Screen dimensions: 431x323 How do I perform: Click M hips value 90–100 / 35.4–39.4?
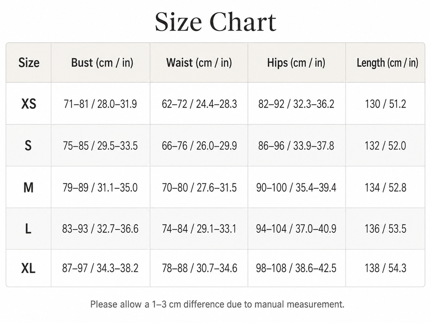296,187
